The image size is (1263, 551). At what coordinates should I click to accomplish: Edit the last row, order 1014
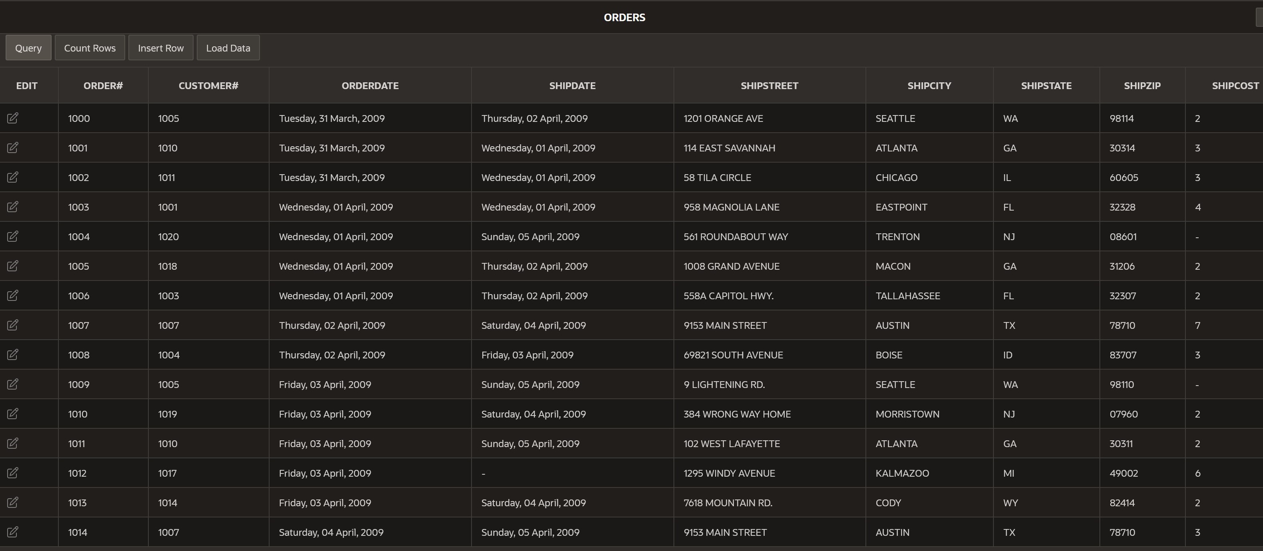[x=13, y=532]
